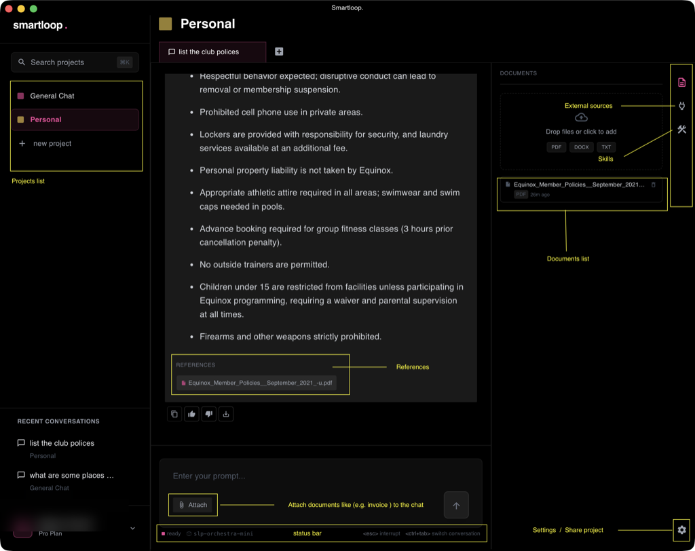
Task: Copy the response with the copy icon
Action: tap(174, 414)
